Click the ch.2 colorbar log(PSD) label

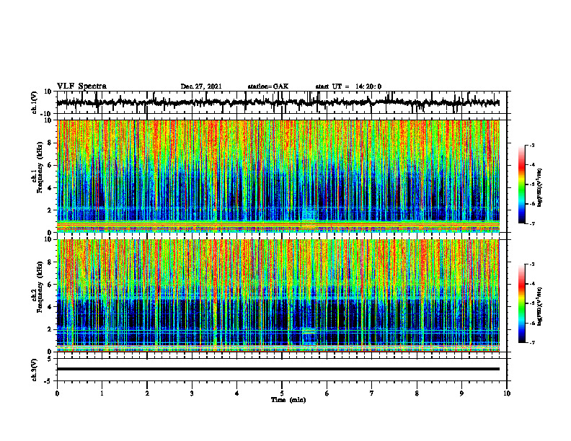540,306
